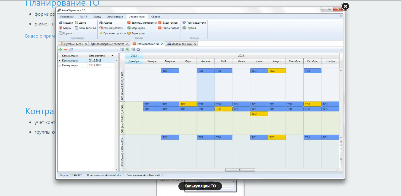The width and height of the screenshot is (401, 196).
Task: Click the 002 КамАЗ 4310 row header
Action: [x=122, y=118]
